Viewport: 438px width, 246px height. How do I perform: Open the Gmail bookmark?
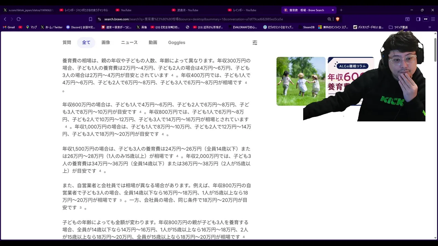(x=9, y=27)
